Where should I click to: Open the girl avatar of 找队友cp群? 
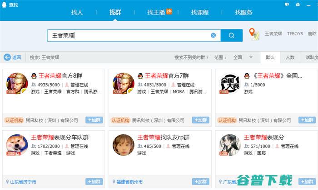(x=124, y=145)
